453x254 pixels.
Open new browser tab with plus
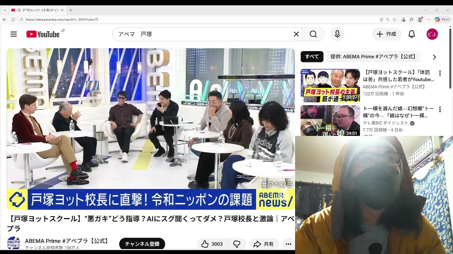click(71, 10)
